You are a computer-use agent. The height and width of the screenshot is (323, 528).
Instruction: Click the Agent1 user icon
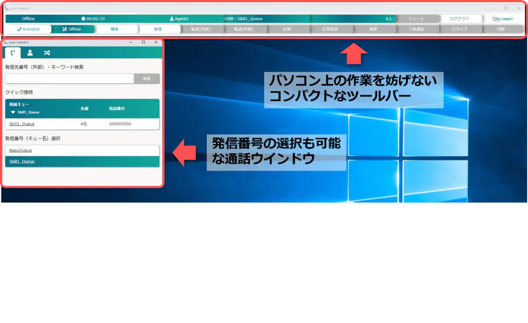pyautogui.click(x=172, y=19)
